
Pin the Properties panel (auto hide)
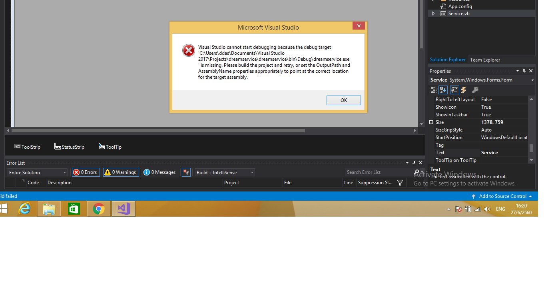pos(524,71)
